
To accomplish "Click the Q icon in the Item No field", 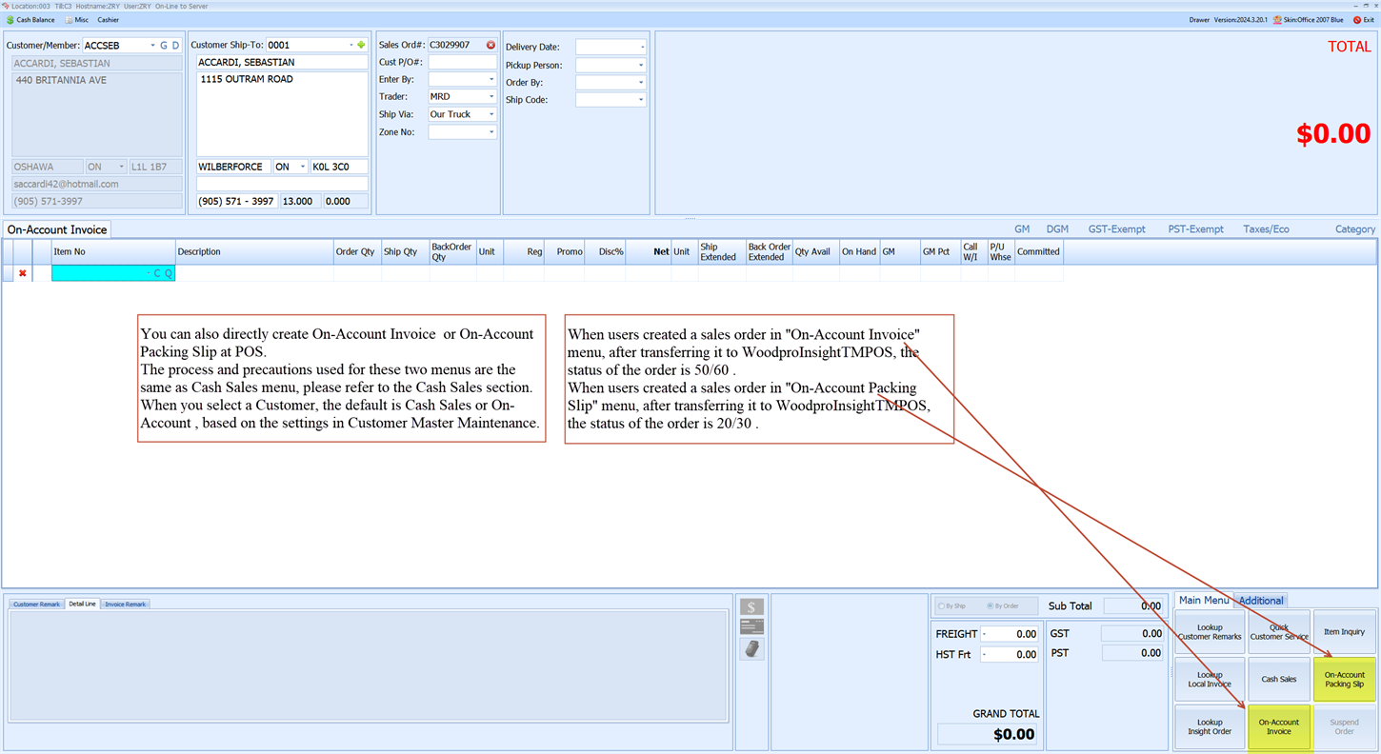I will pos(170,273).
